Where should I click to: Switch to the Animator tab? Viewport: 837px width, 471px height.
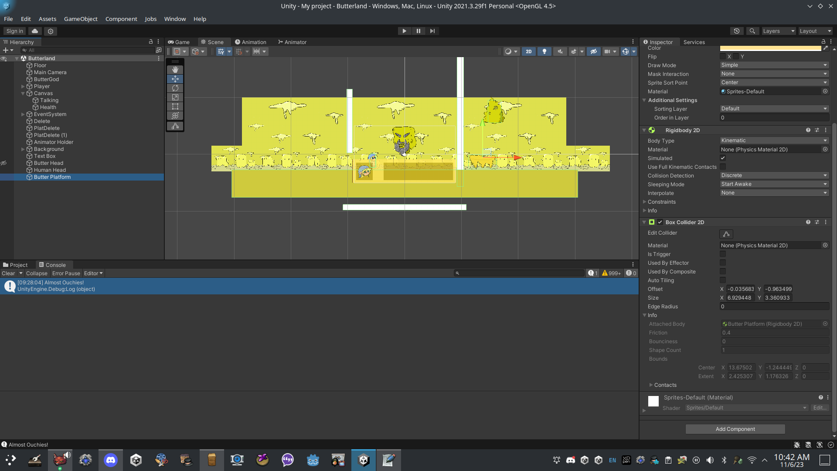pos(292,42)
